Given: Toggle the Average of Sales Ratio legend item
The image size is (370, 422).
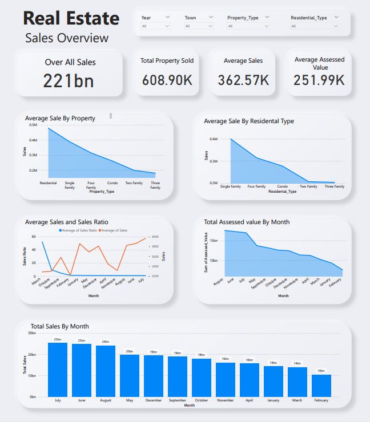Looking at the screenshot, I should click(80, 230).
